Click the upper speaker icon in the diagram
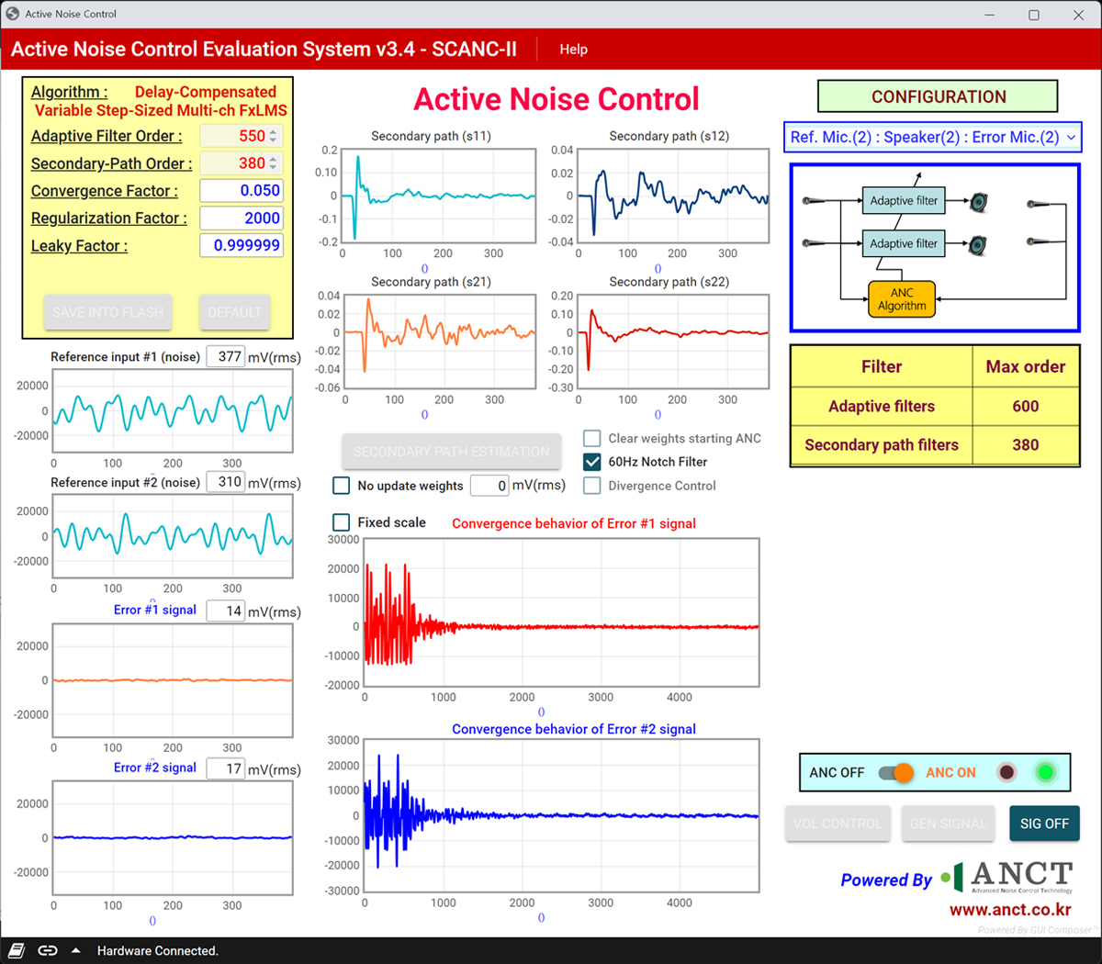The image size is (1102, 964). tap(978, 201)
